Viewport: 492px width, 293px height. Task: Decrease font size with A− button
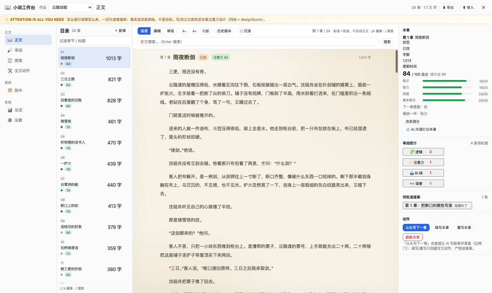click(184, 31)
